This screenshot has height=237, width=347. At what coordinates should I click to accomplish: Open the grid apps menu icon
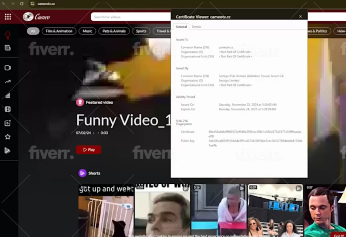(x=8, y=17)
